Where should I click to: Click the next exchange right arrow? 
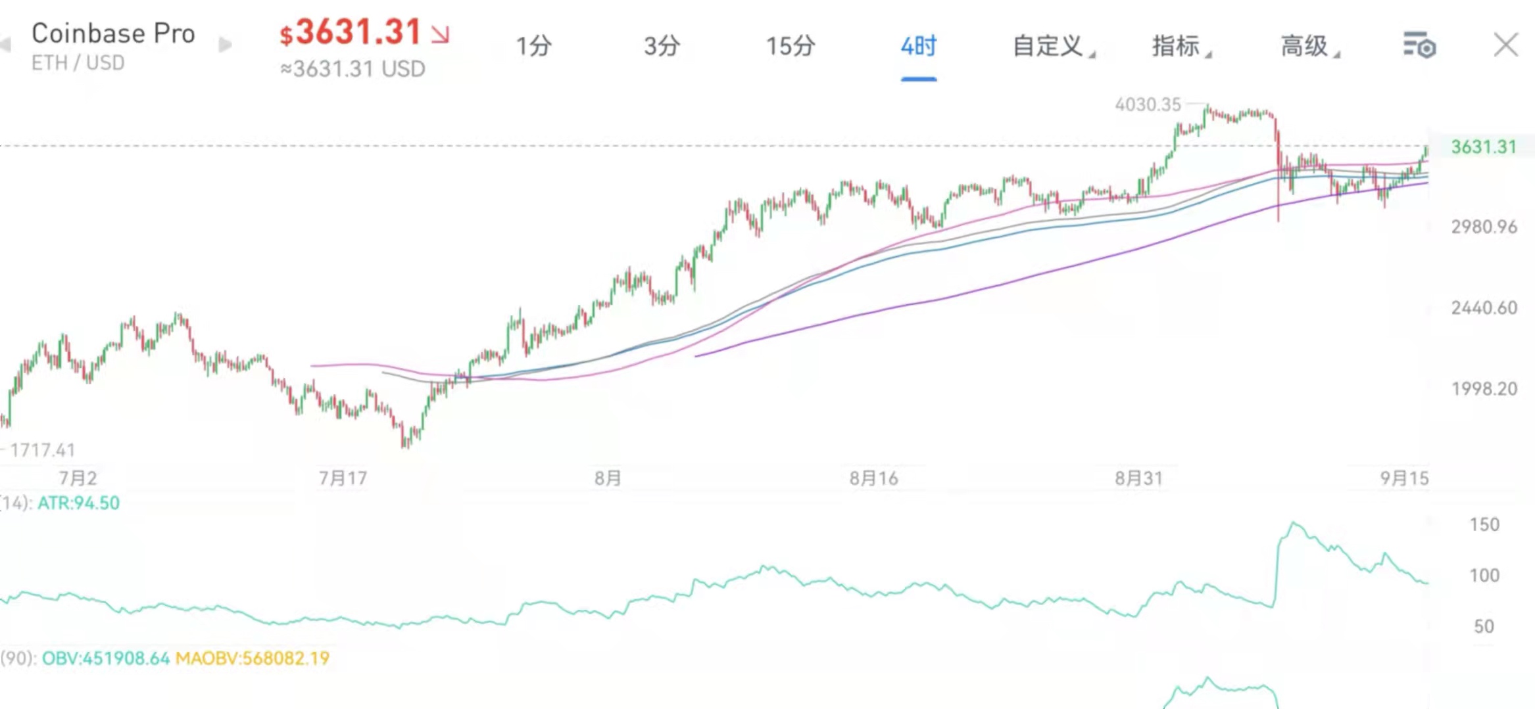225,45
